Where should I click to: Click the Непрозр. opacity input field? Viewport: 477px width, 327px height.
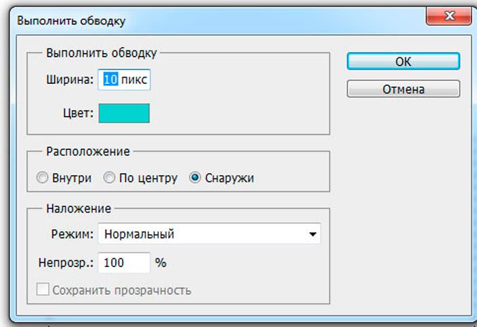tap(124, 262)
